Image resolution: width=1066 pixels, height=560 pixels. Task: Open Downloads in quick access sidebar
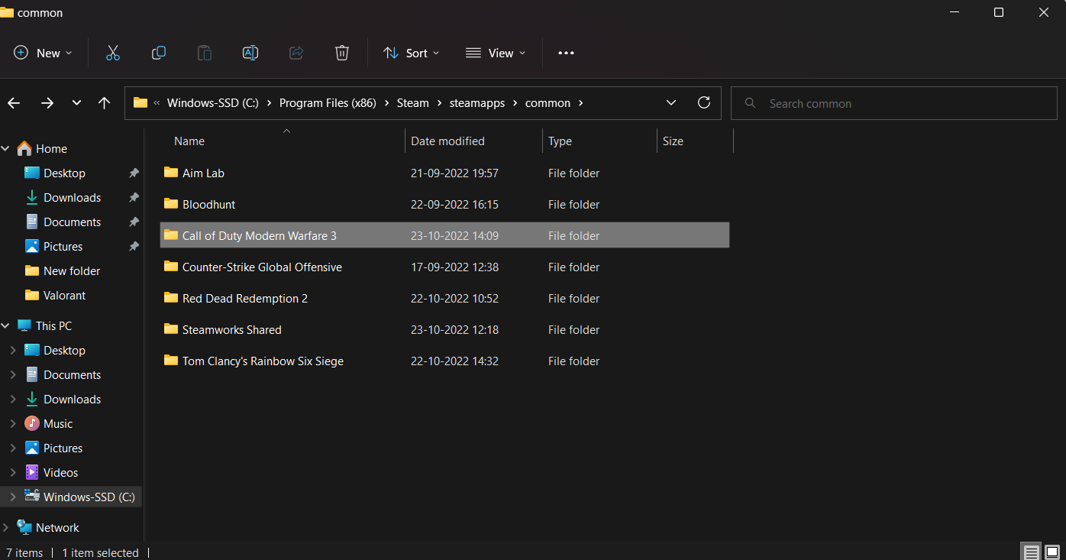pos(72,198)
